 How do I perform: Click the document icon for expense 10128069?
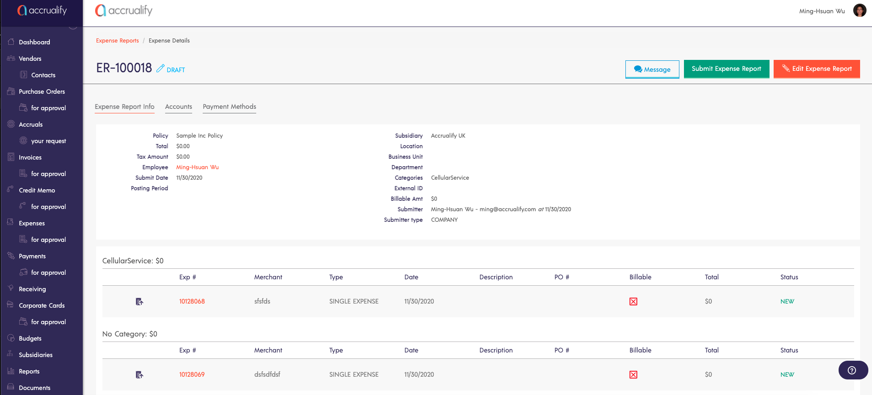[140, 374]
